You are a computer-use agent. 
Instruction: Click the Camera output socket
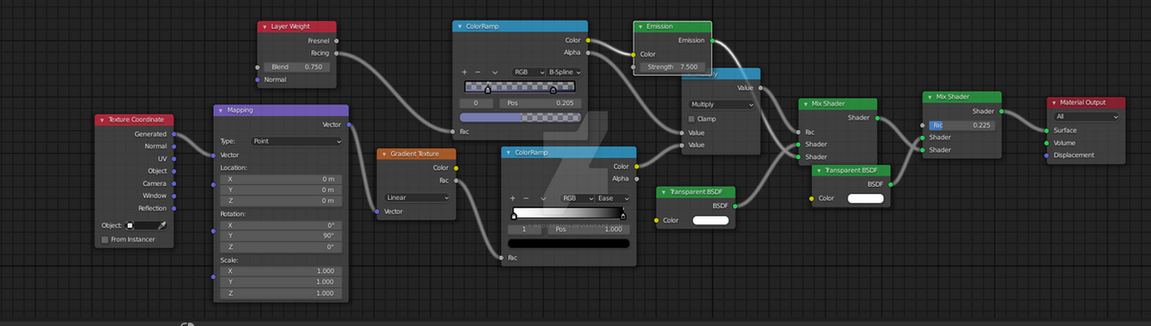(x=174, y=183)
